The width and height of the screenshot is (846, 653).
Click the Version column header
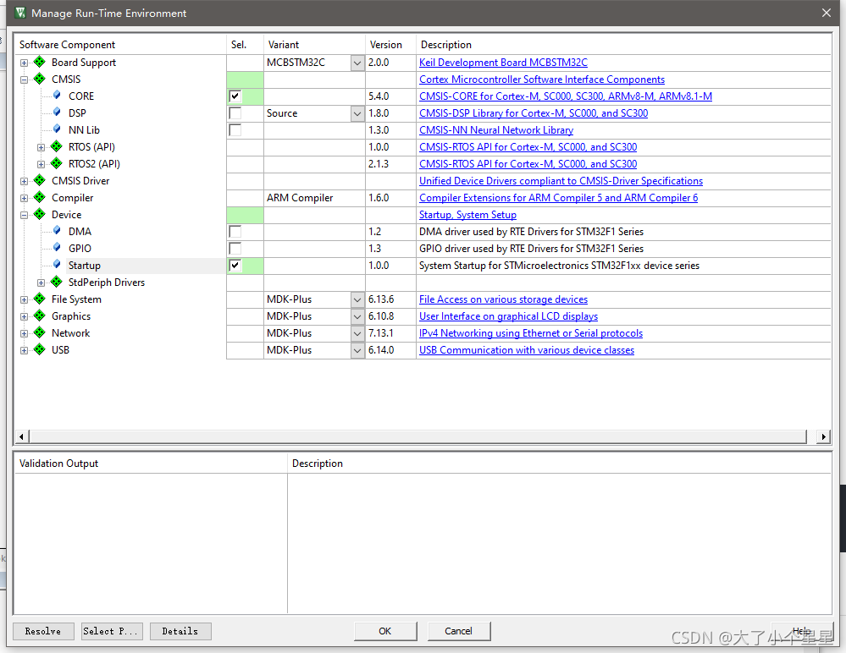point(390,44)
